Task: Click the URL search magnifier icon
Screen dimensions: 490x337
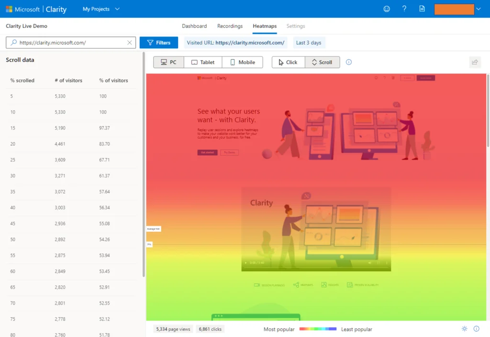Action: [x=14, y=43]
